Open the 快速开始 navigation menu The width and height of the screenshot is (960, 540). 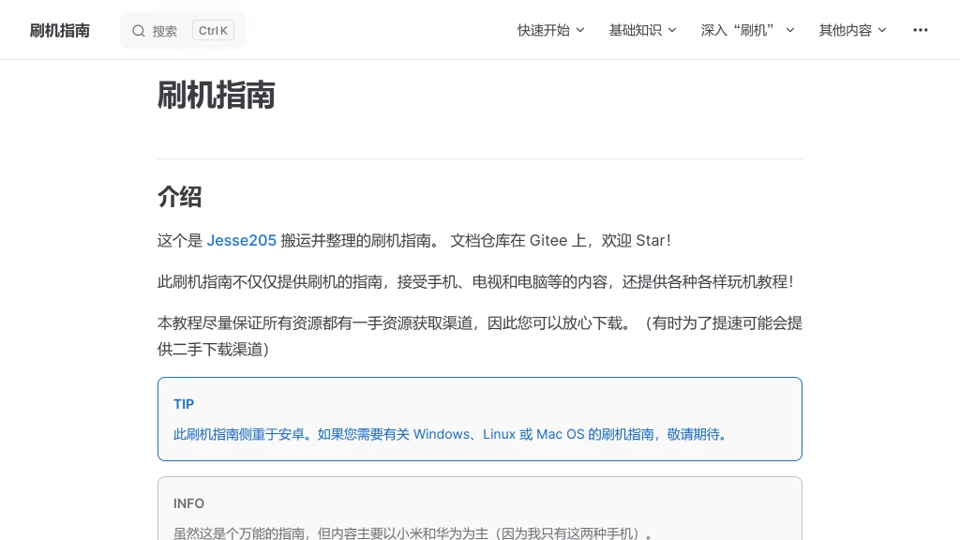(544, 30)
